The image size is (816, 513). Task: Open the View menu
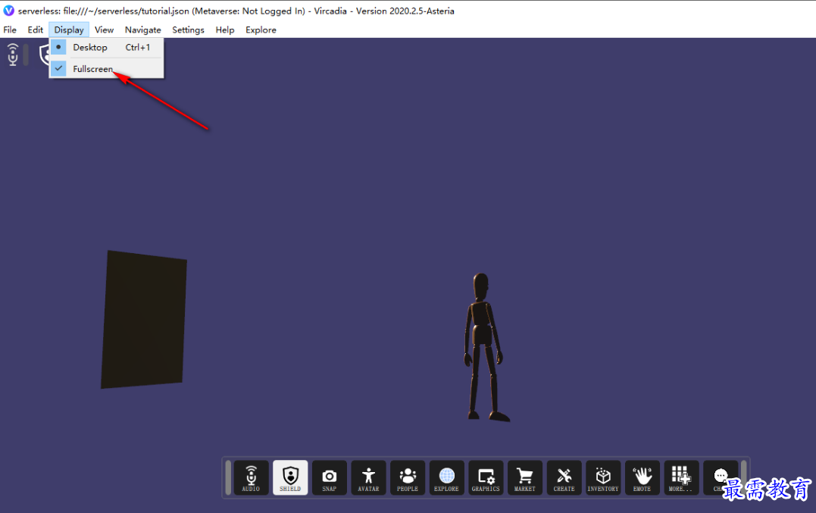coord(104,30)
